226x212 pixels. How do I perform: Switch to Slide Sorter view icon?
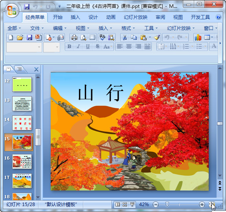125,205
